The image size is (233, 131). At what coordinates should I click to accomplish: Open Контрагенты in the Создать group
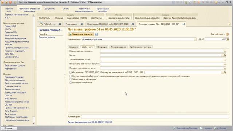tap(44, 18)
